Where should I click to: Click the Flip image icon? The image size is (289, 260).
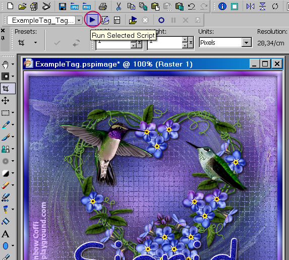pos(262,7)
